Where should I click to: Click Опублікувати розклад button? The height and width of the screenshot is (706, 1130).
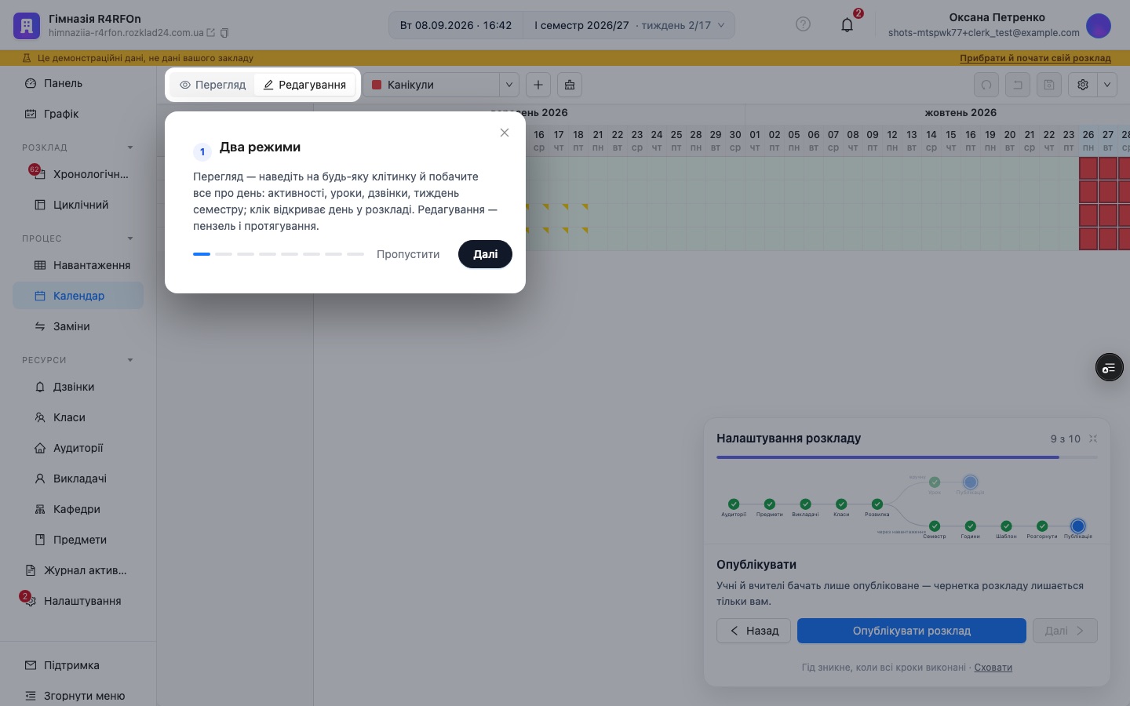pyautogui.click(x=912, y=631)
